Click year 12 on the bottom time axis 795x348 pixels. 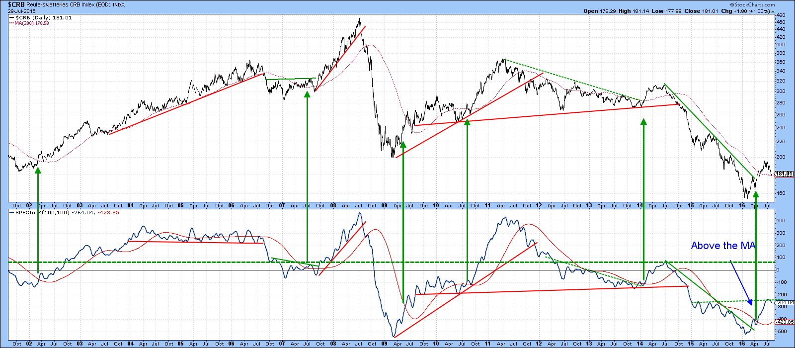(539, 344)
